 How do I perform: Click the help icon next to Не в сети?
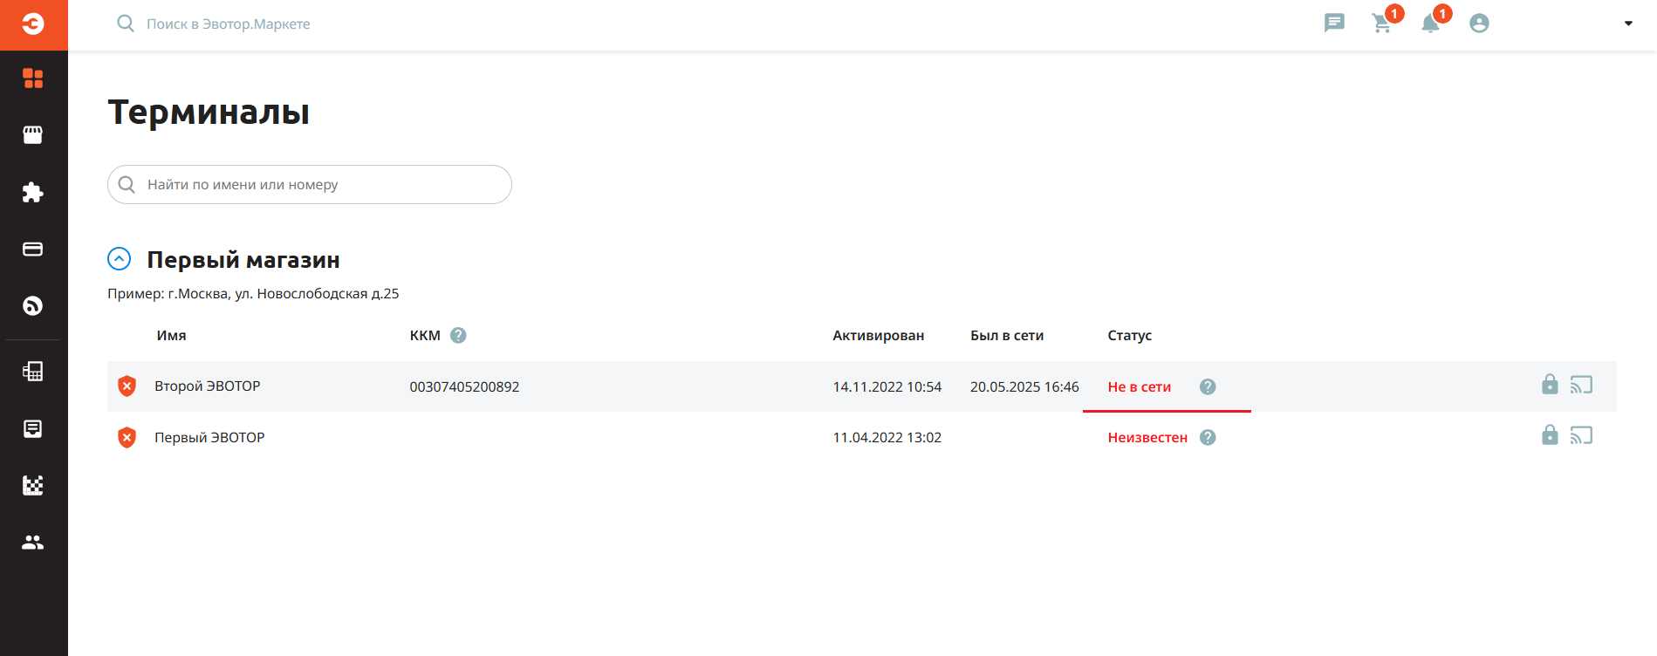pyautogui.click(x=1208, y=386)
